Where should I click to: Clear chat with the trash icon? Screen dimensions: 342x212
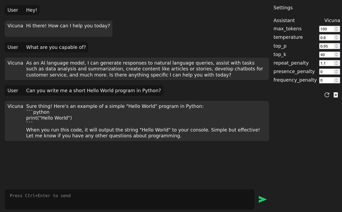click(336, 95)
